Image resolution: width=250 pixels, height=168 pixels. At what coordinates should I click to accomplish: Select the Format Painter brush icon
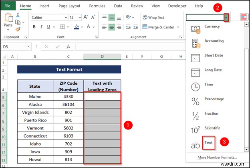18,29
